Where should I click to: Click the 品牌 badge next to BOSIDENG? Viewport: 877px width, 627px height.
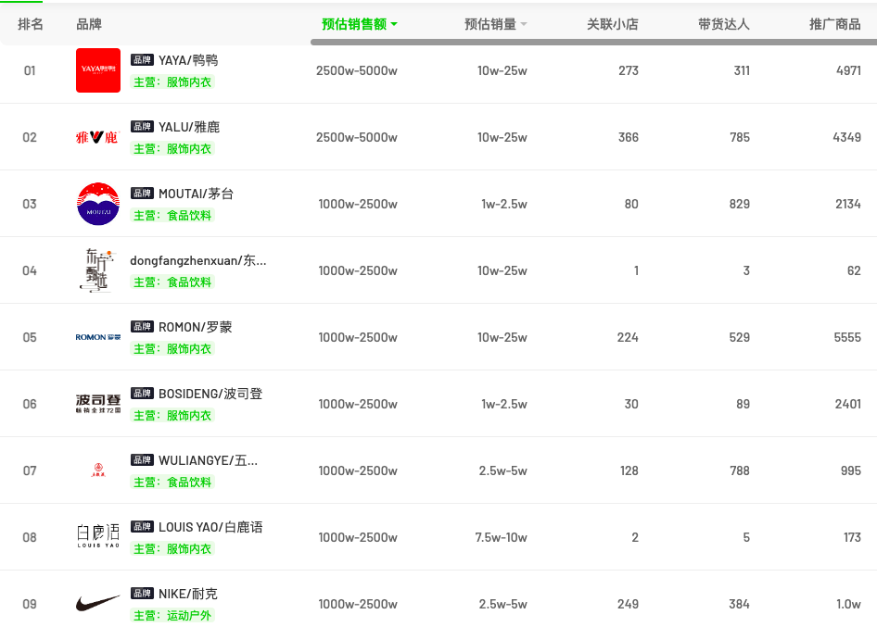(142, 394)
